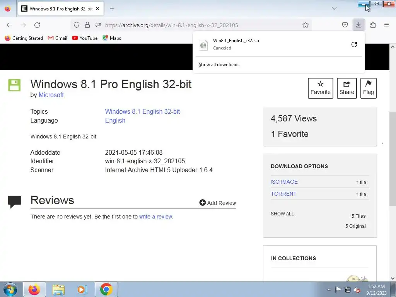Open the network tray icon
The image size is (396, 297).
pyautogui.click(x=348, y=290)
